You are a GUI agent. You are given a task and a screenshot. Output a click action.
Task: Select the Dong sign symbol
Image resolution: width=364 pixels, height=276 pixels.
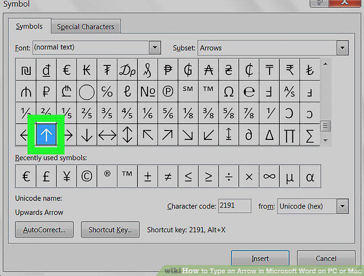(x=46, y=69)
